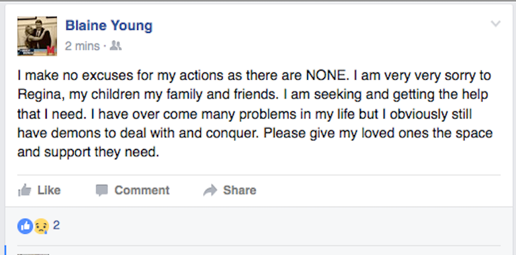The height and width of the screenshot is (255, 516).
Task: View who reacted via the count 2
Action: click(56, 225)
